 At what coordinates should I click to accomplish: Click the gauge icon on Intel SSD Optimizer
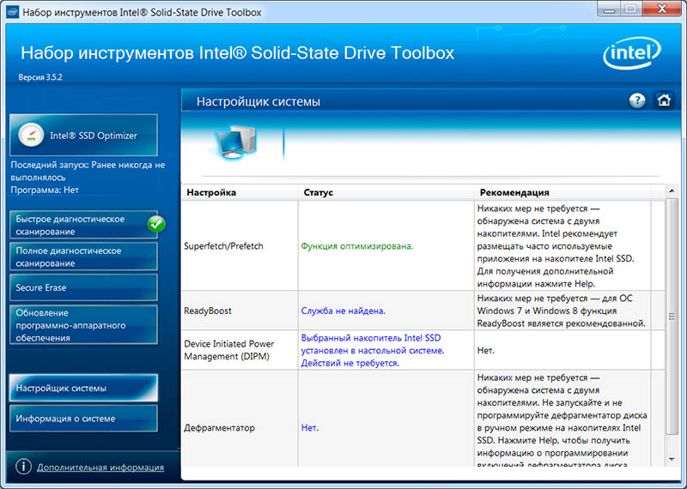click(31, 135)
